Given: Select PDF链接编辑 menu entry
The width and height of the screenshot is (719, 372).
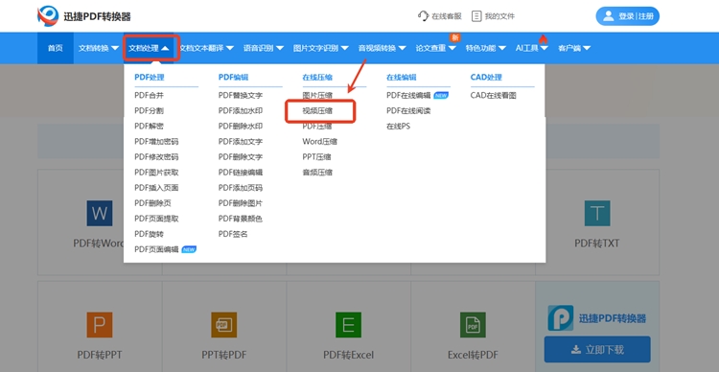Looking at the screenshot, I should 241,173.
